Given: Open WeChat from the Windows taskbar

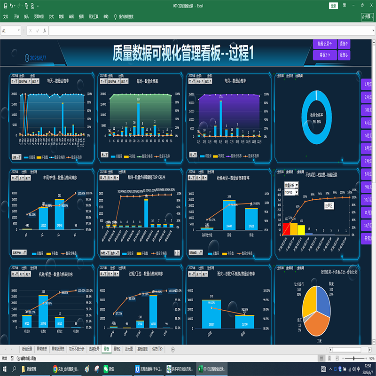Looking at the screenshot, I should pyautogui.click(x=109, y=369).
